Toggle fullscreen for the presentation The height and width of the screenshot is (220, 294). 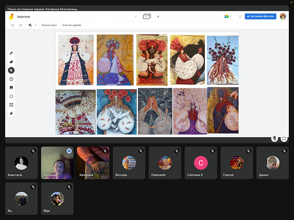pos(284,139)
